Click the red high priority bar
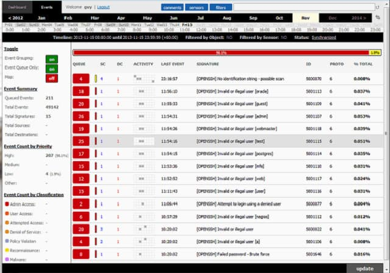 point(221,53)
